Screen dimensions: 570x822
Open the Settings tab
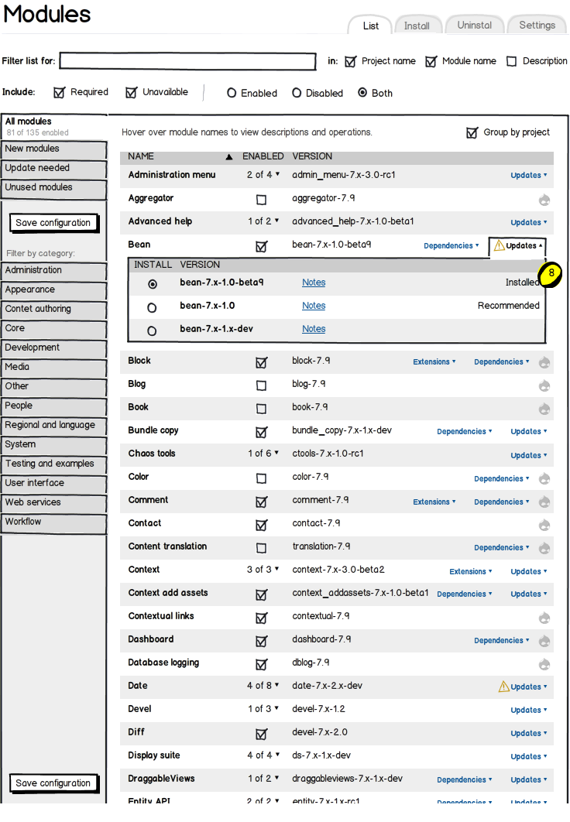tap(537, 25)
